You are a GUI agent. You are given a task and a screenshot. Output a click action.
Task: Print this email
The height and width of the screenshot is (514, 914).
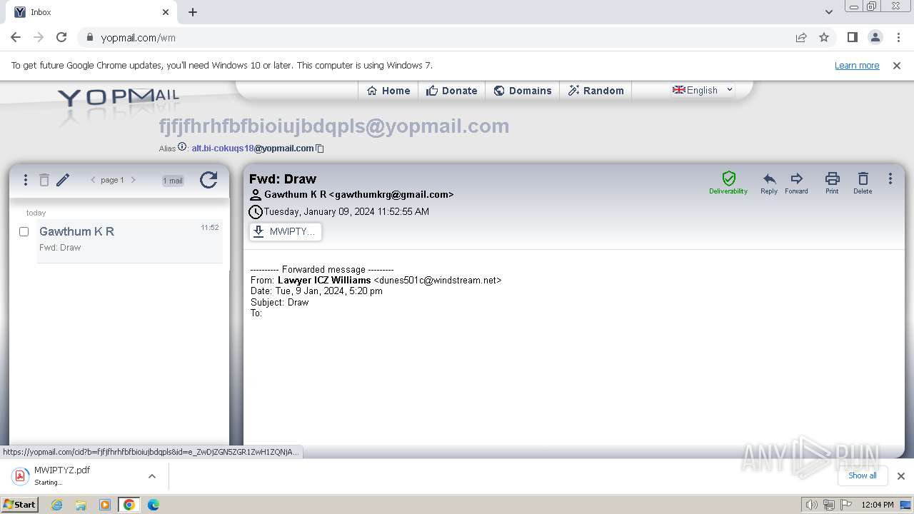[x=832, y=183]
